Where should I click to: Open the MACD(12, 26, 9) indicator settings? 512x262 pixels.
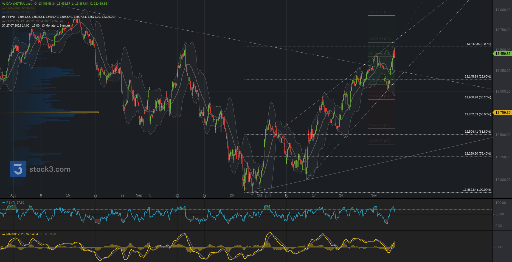point(17,234)
